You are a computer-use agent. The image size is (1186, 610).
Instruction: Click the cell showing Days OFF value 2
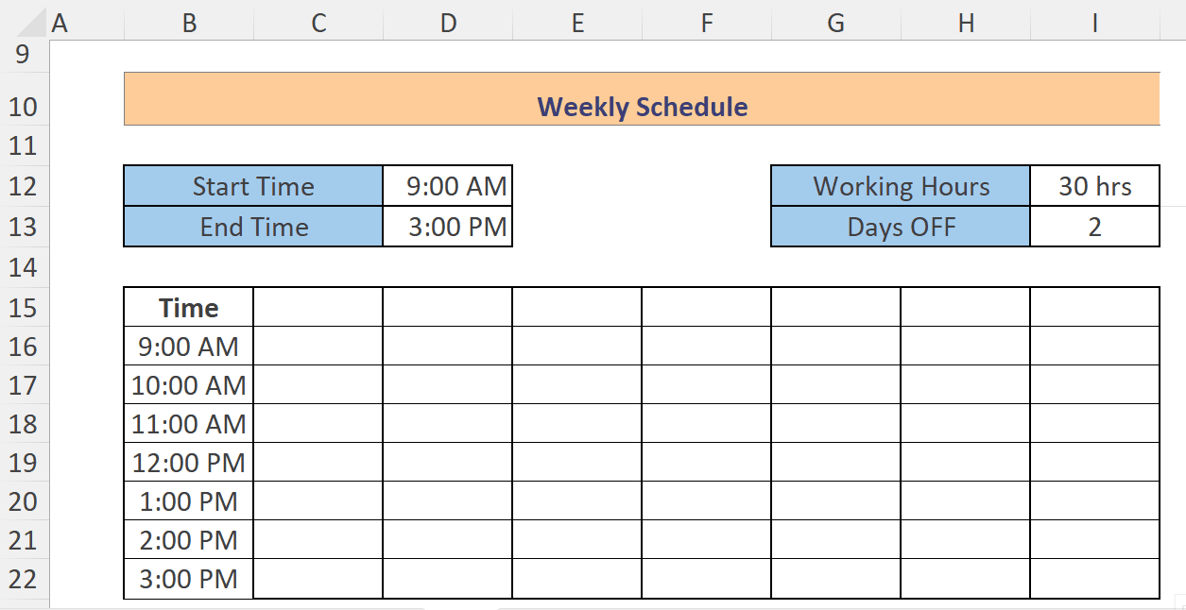[1094, 227]
